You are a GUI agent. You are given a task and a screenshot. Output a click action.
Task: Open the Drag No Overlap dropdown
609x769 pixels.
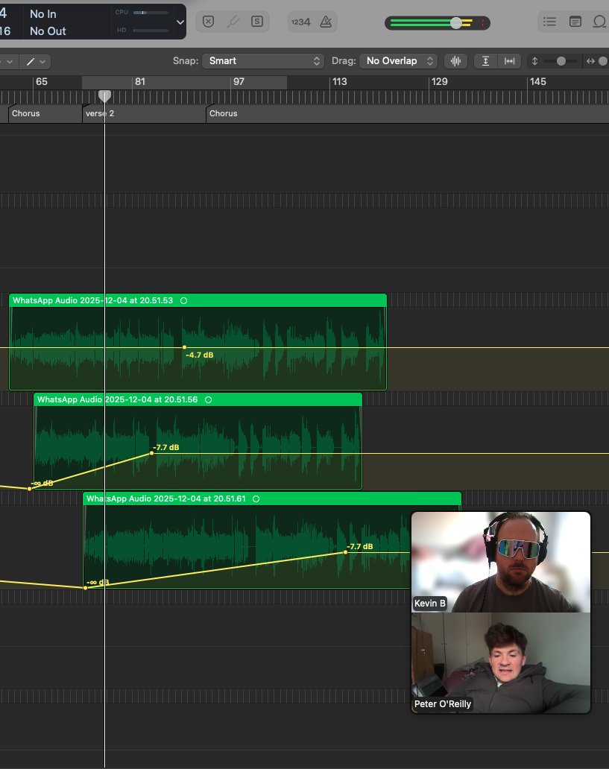pyautogui.click(x=399, y=61)
